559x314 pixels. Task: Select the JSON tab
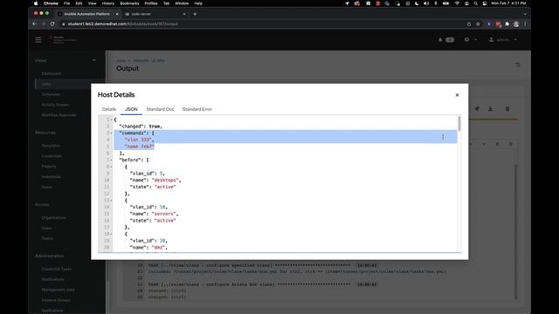tap(131, 109)
